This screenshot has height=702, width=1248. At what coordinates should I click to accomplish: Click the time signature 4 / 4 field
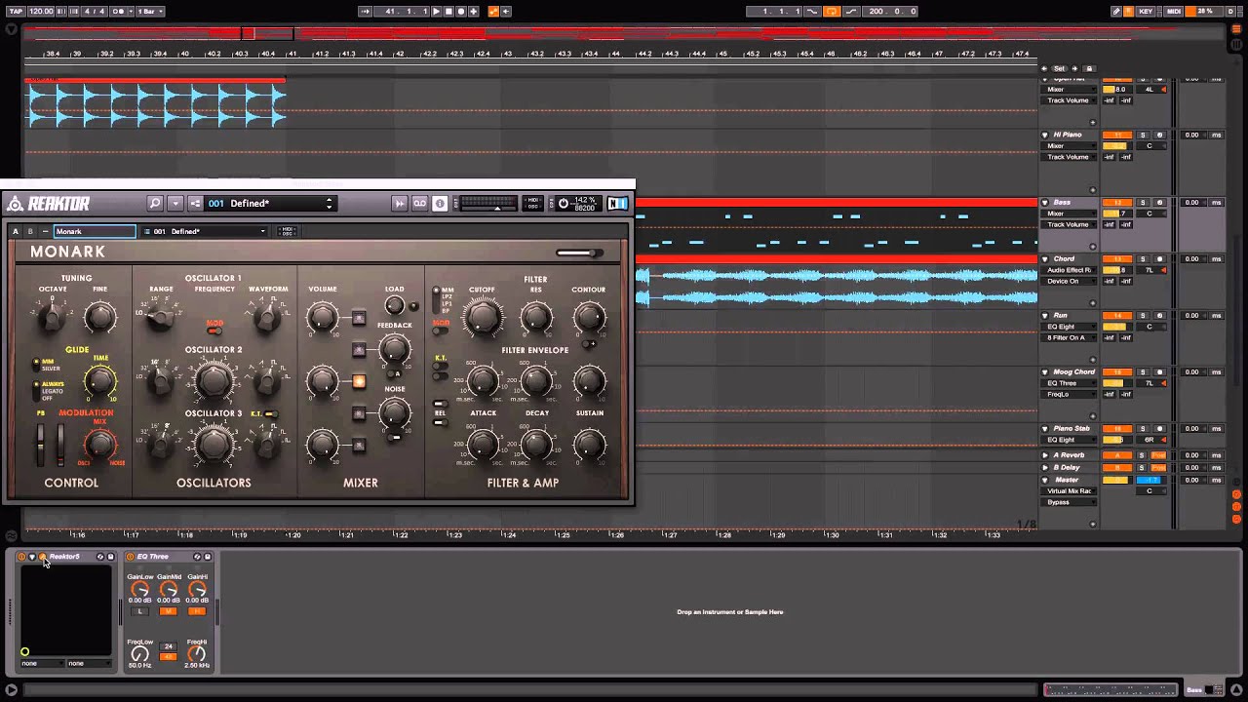(96, 12)
